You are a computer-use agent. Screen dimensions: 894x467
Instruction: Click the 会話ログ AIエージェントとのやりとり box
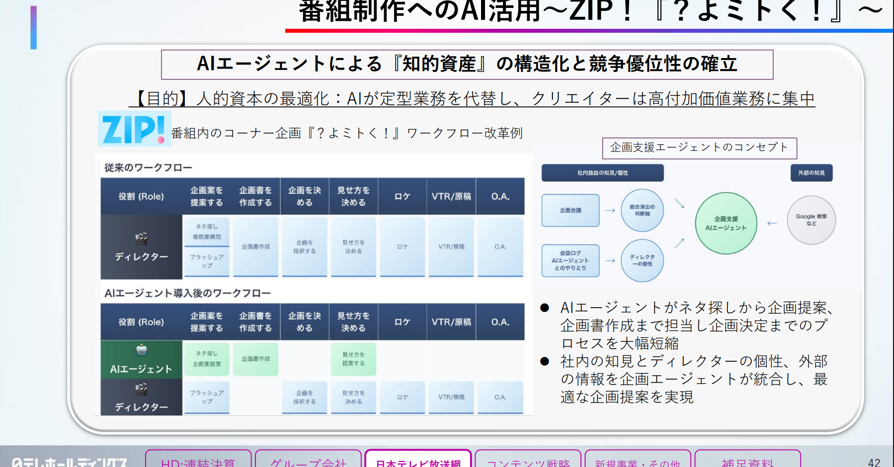pyautogui.click(x=570, y=261)
